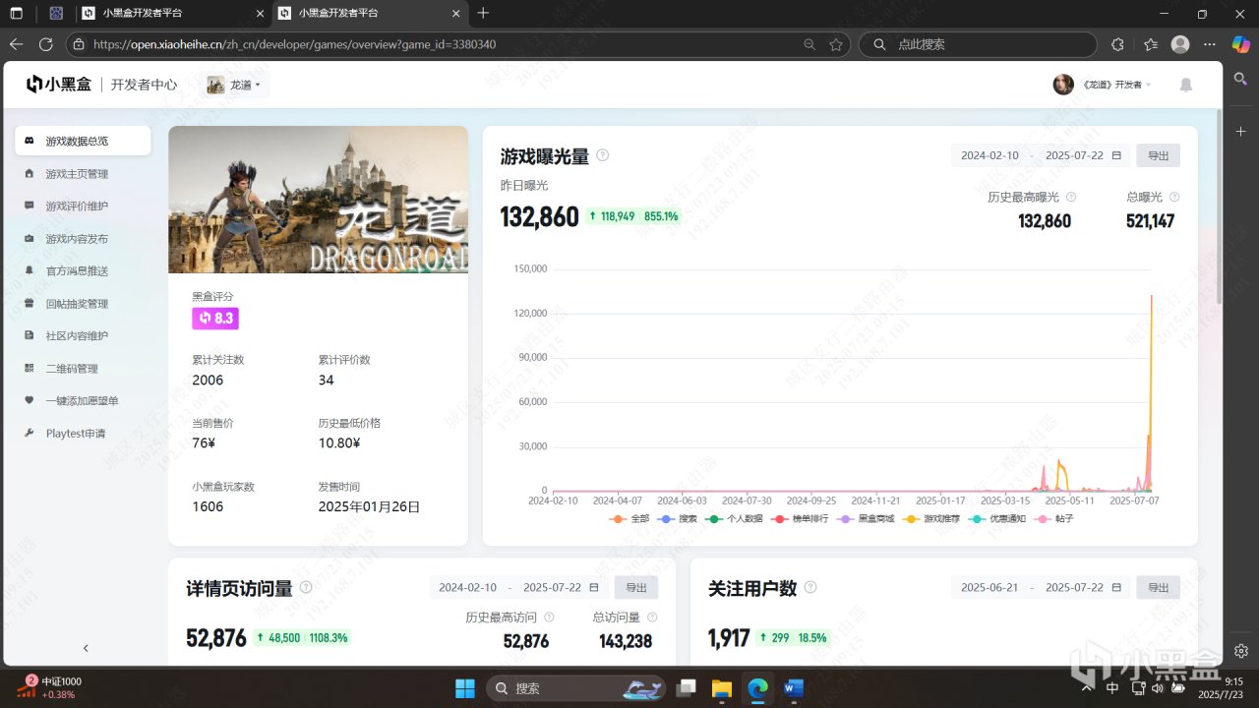Toggle the 黑盒商城 legend series

point(866,518)
